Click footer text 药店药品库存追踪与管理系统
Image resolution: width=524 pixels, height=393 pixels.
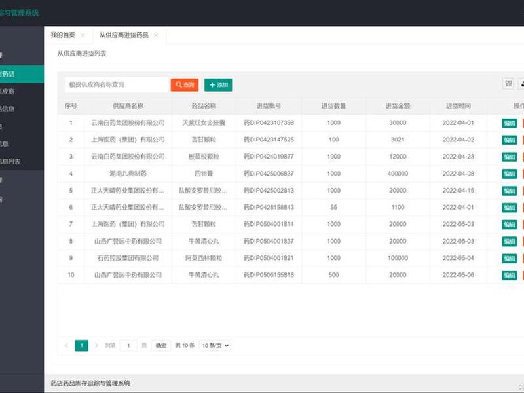[x=90, y=383]
